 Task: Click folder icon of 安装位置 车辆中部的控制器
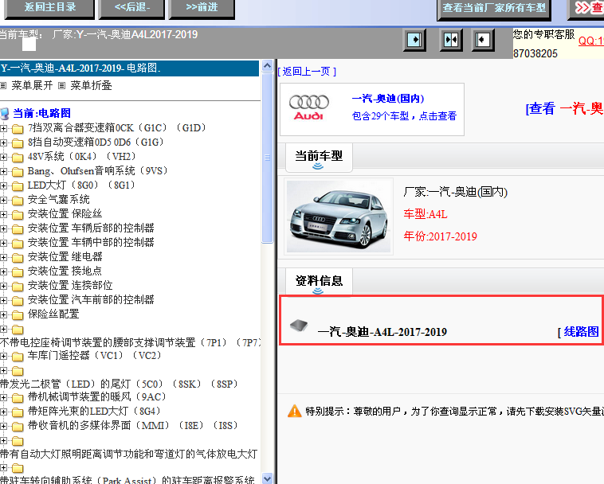(x=18, y=243)
